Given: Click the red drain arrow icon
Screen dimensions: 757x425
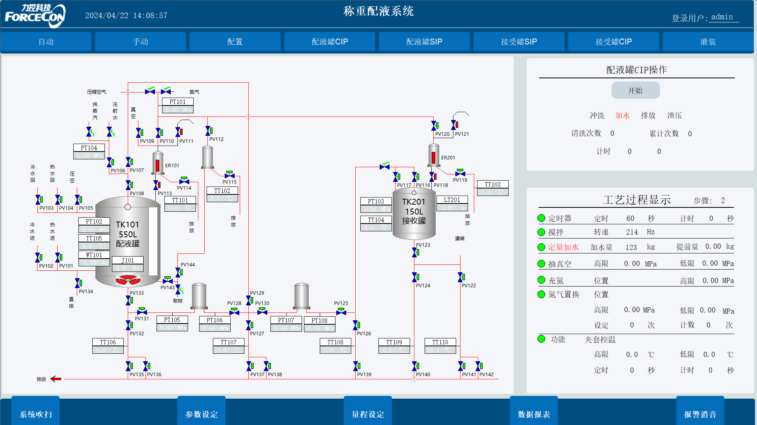Looking at the screenshot, I should point(56,379).
